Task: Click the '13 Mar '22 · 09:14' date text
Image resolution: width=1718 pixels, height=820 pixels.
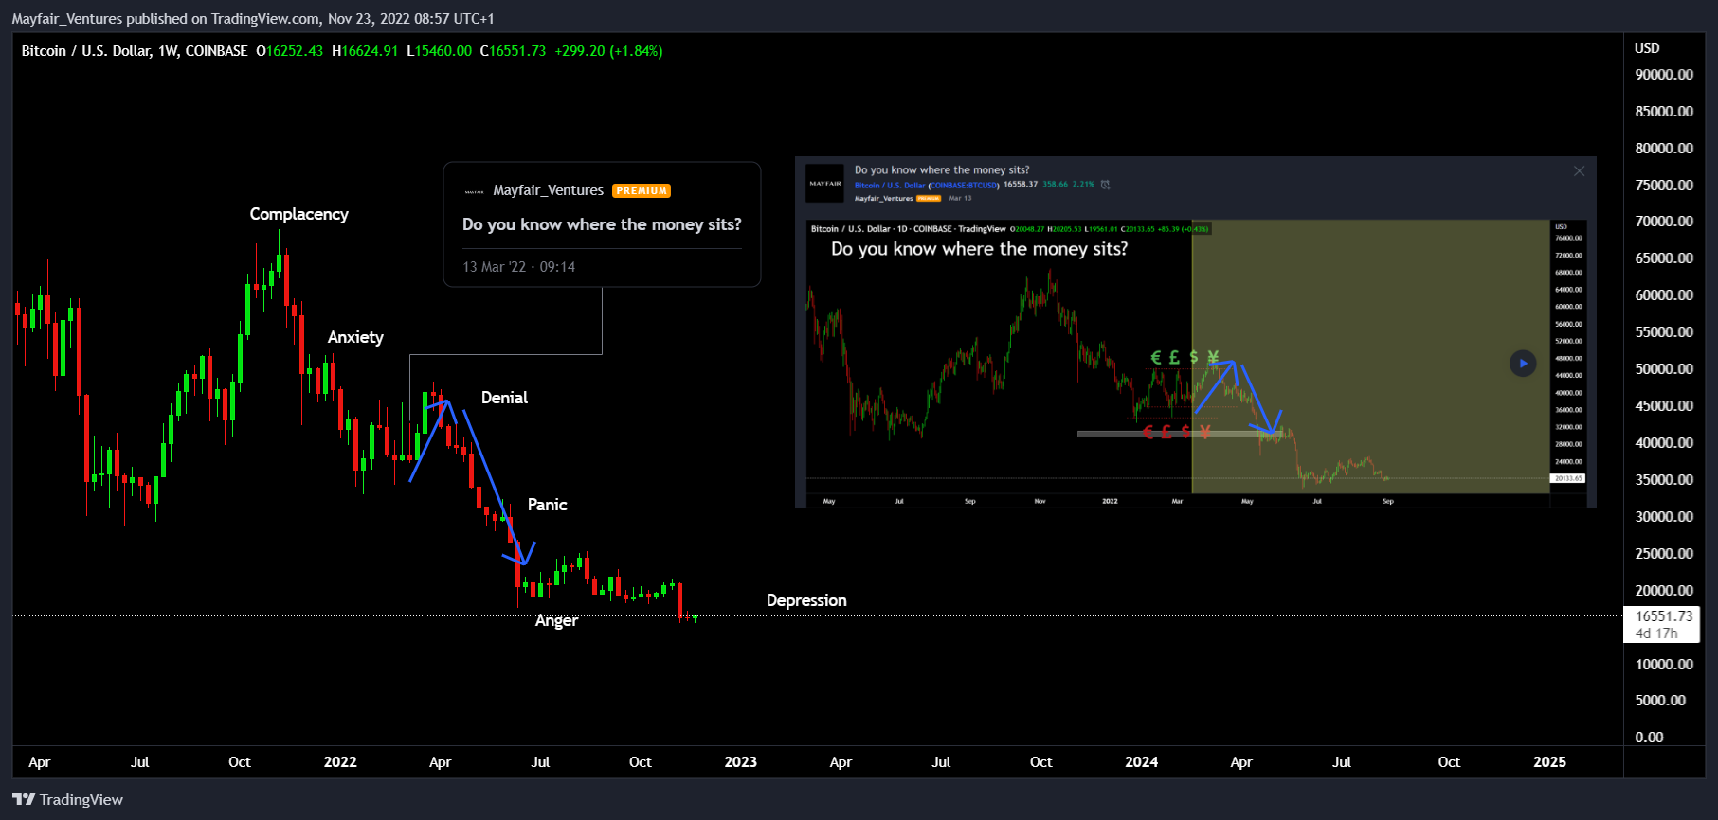Action: (x=518, y=267)
